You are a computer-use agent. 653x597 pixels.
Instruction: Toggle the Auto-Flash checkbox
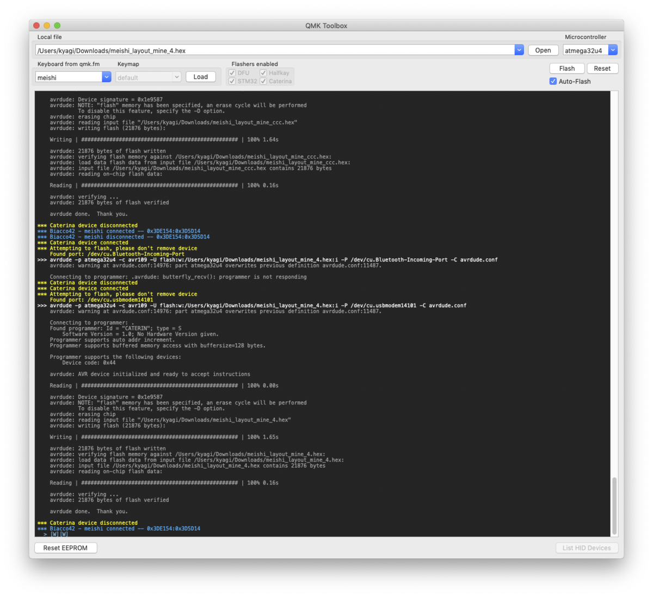(x=553, y=82)
